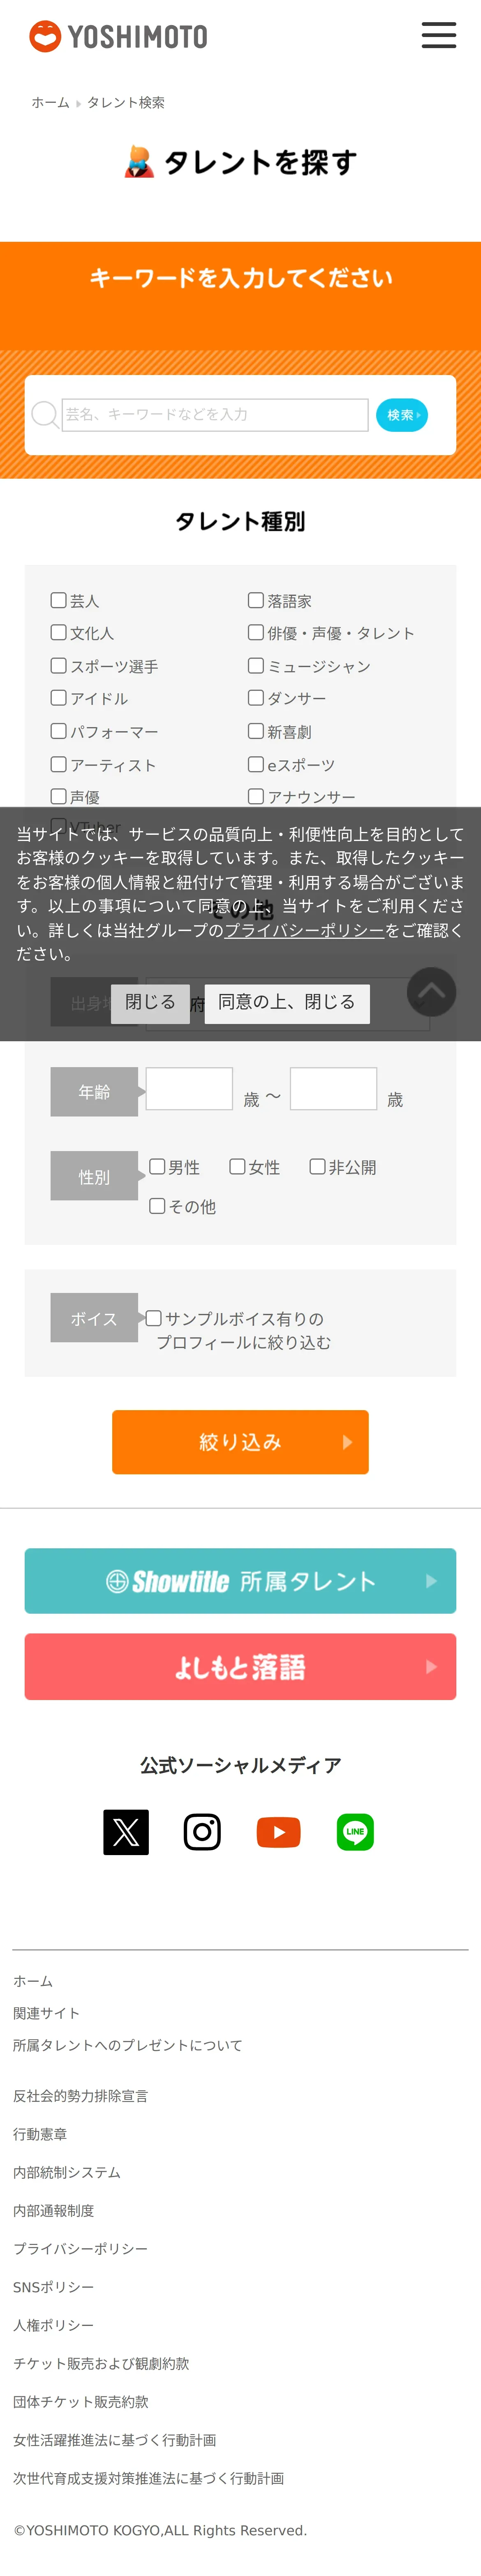Click 同意の上、閉じる cookie button
The width and height of the screenshot is (481, 2576).
pyautogui.click(x=287, y=1002)
